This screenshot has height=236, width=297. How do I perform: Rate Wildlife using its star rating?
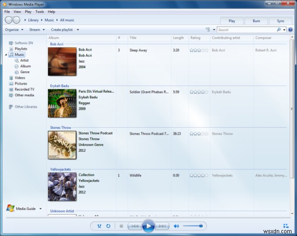(199, 176)
